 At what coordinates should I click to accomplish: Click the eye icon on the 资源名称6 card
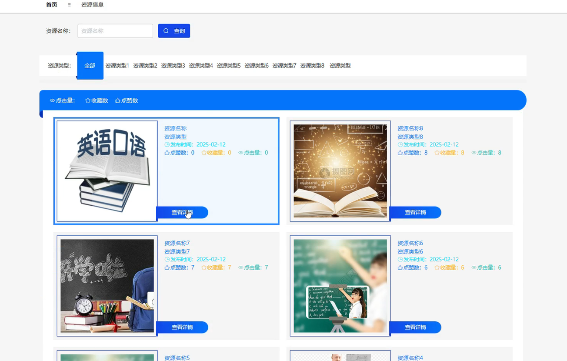tap(474, 267)
